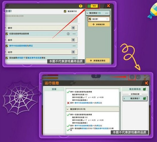157x142 pixels.
Task: Click the gray trigger description field
Action: [41, 18]
